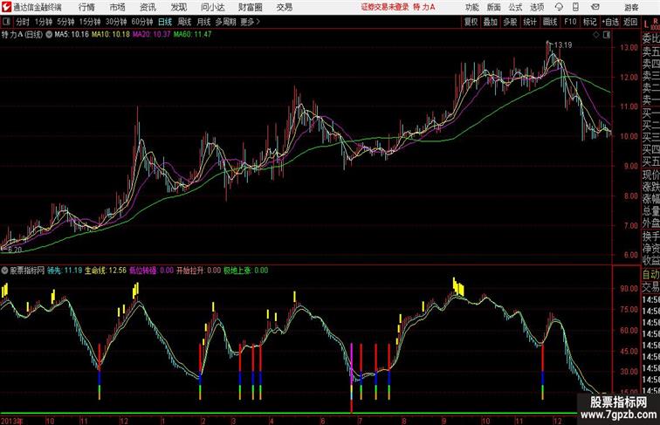660x425 pixels.
Task: Click the MA60: 11.47 indicator label
Action: [x=192, y=35]
